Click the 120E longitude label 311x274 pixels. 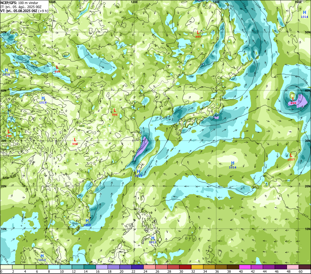134,2
